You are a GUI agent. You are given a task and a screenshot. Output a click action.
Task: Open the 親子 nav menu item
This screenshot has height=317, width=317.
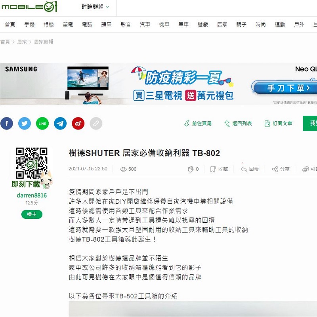pos(241,25)
